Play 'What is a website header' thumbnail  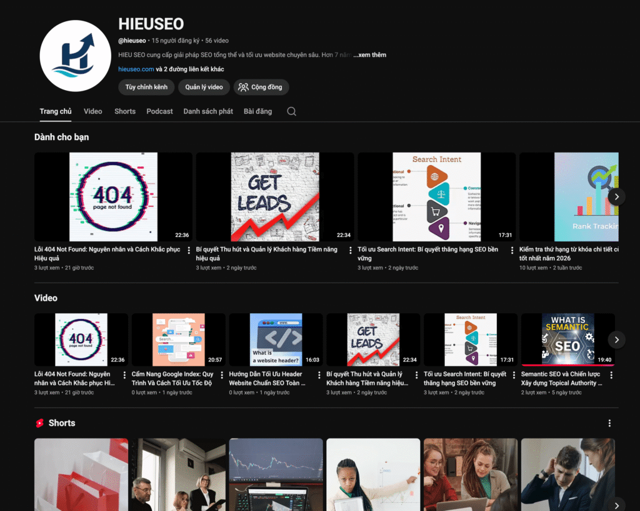[276, 340]
